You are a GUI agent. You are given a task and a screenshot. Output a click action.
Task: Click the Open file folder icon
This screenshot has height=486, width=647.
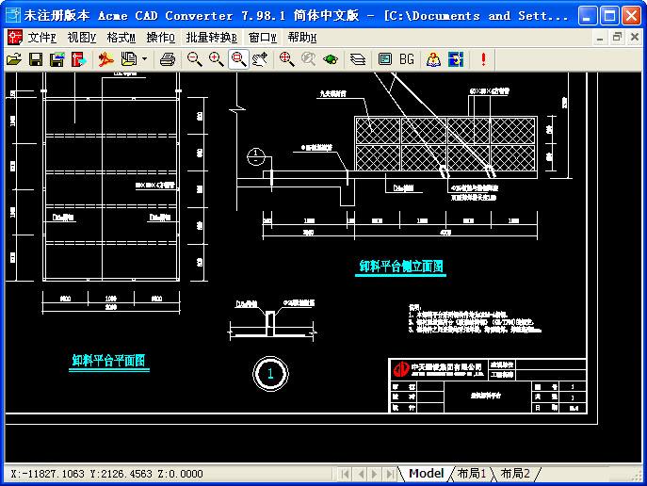14,59
